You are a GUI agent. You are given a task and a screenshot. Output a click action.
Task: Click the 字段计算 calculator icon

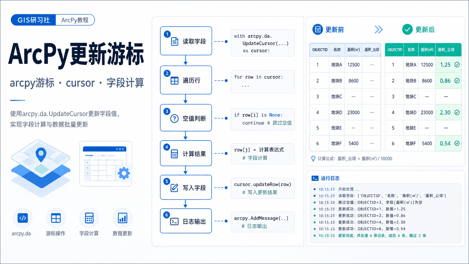tap(89, 218)
